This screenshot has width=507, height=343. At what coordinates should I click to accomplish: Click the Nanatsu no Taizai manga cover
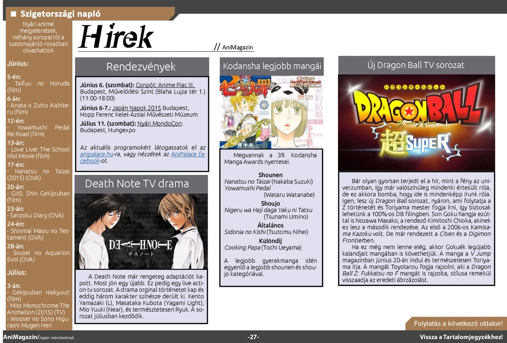point(245,112)
